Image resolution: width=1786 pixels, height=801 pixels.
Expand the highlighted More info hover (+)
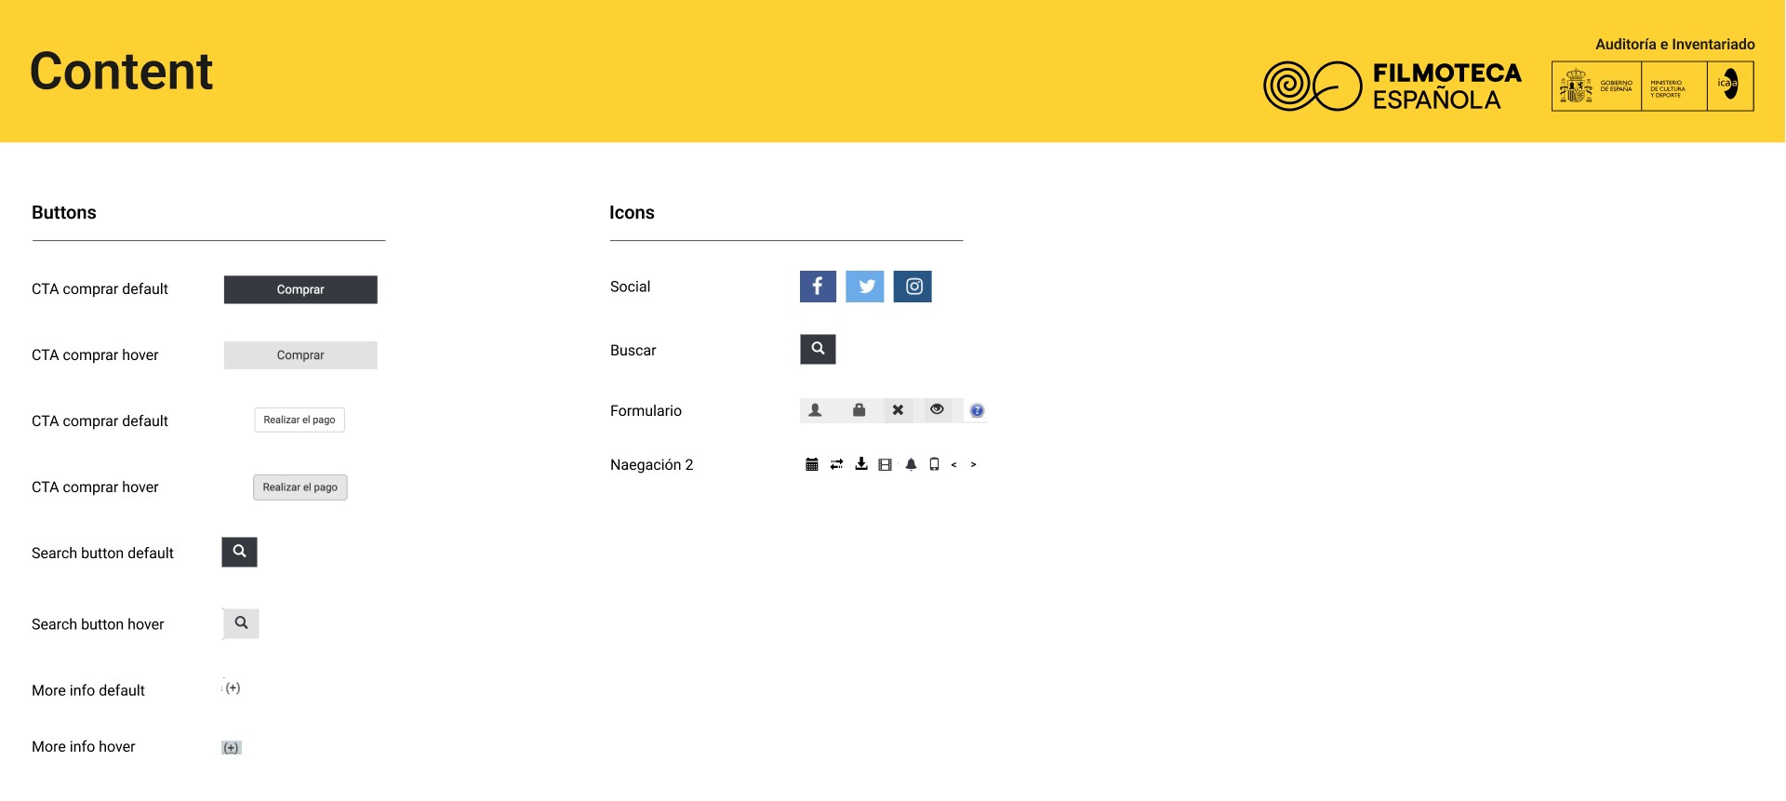pyautogui.click(x=232, y=748)
